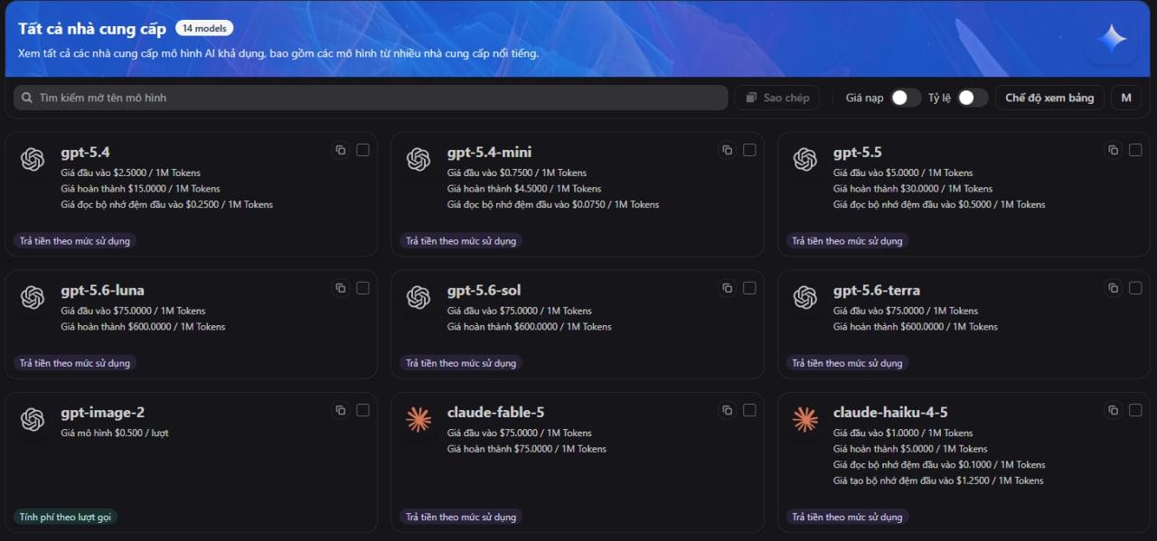Click gpt-image-2 'Tính phí theo lượt gọi' tag
Viewport: 1157px width, 541px height.
point(66,518)
